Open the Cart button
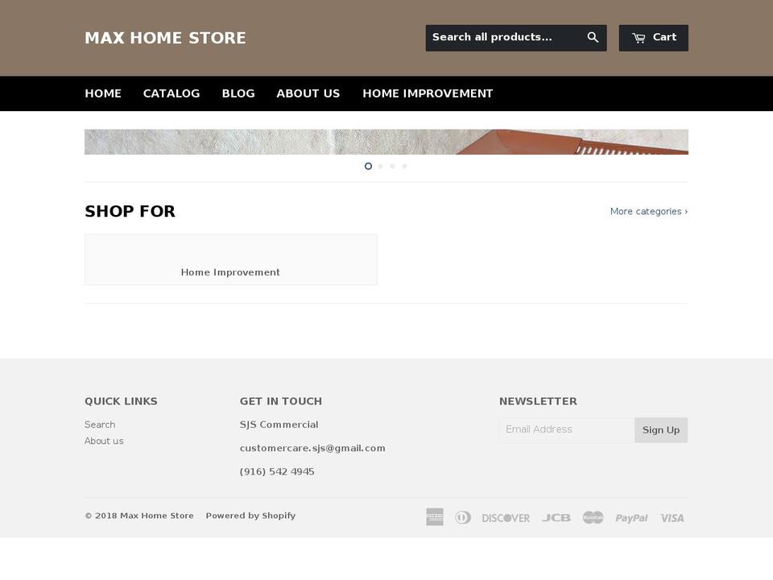 [x=653, y=38]
